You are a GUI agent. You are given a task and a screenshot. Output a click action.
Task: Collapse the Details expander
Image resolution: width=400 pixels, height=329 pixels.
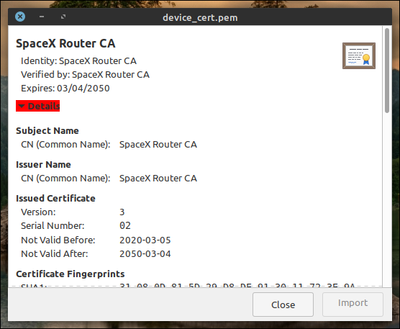click(37, 106)
